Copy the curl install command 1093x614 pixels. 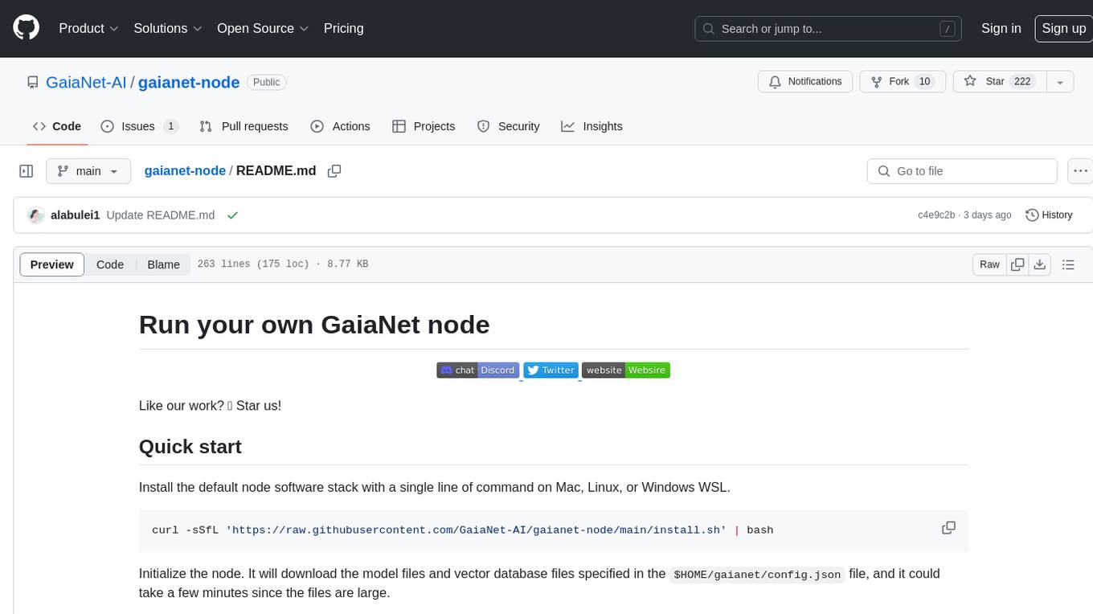[948, 528]
